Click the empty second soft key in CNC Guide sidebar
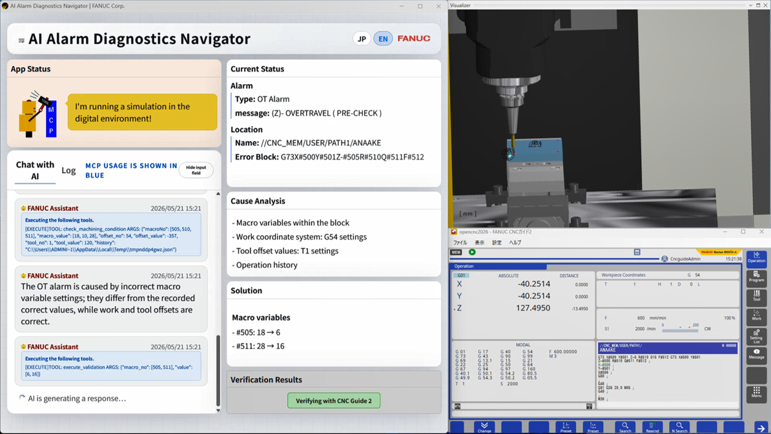 (756, 375)
